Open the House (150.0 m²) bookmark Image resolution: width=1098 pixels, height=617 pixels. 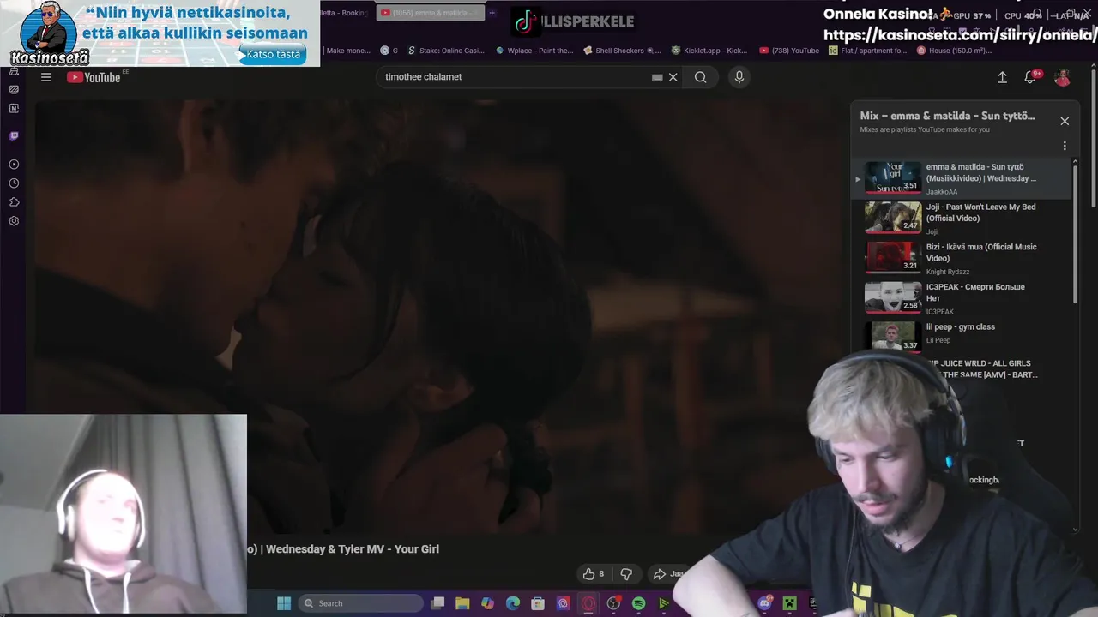pyautogui.click(x=954, y=51)
